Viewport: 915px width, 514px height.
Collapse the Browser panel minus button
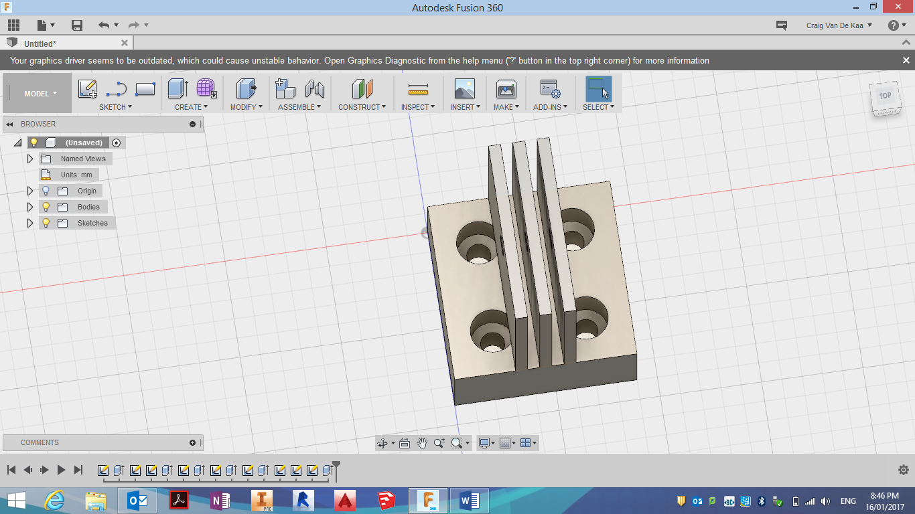pyautogui.click(x=193, y=124)
